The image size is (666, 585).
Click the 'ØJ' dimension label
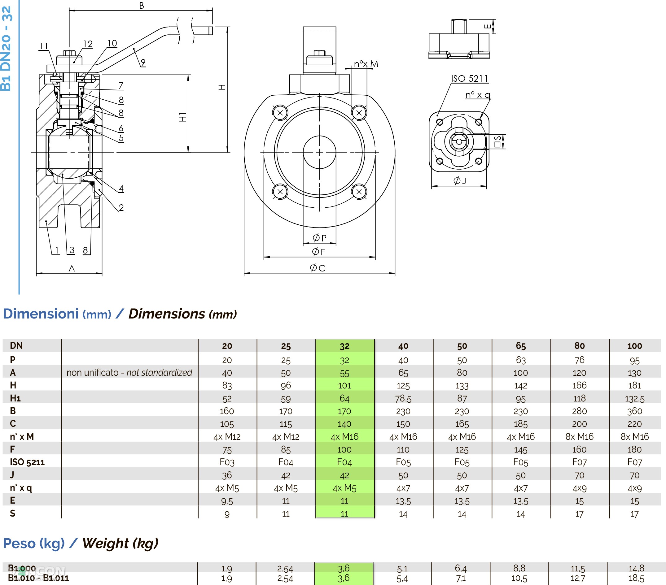click(x=460, y=180)
